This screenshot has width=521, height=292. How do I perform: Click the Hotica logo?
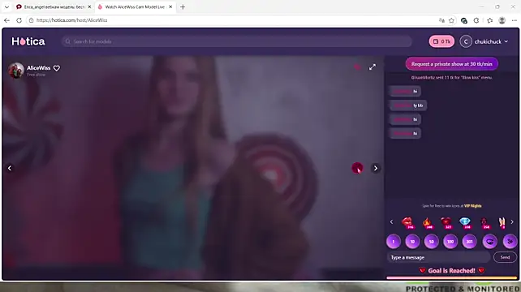point(28,41)
